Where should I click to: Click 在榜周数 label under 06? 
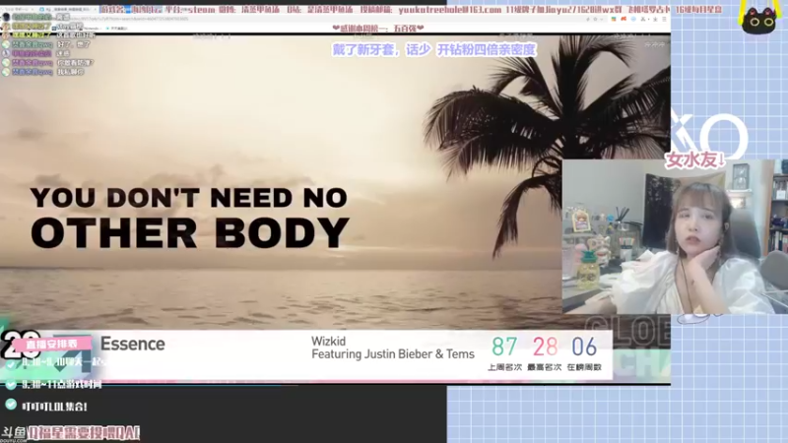coord(584,367)
